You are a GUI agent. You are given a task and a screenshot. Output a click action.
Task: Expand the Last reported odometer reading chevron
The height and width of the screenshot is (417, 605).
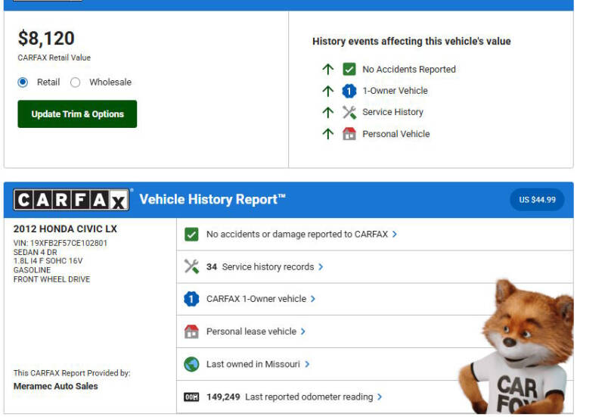click(380, 397)
